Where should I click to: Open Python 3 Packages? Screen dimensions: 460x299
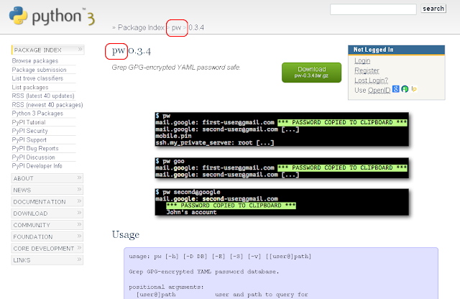pos(37,114)
